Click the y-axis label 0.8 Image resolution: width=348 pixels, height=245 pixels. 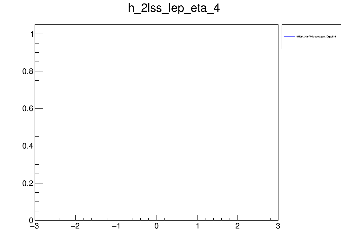coord(28,71)
